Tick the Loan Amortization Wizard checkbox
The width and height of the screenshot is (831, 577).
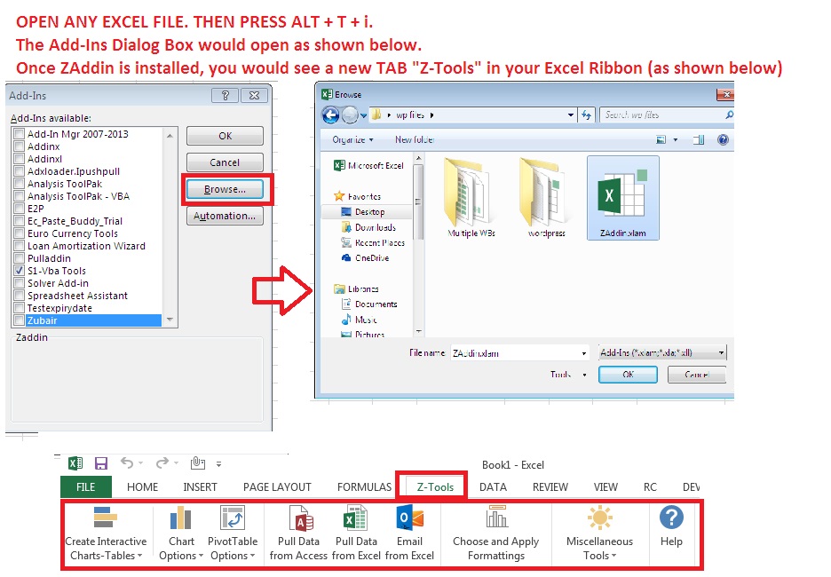tap(19, 246)
